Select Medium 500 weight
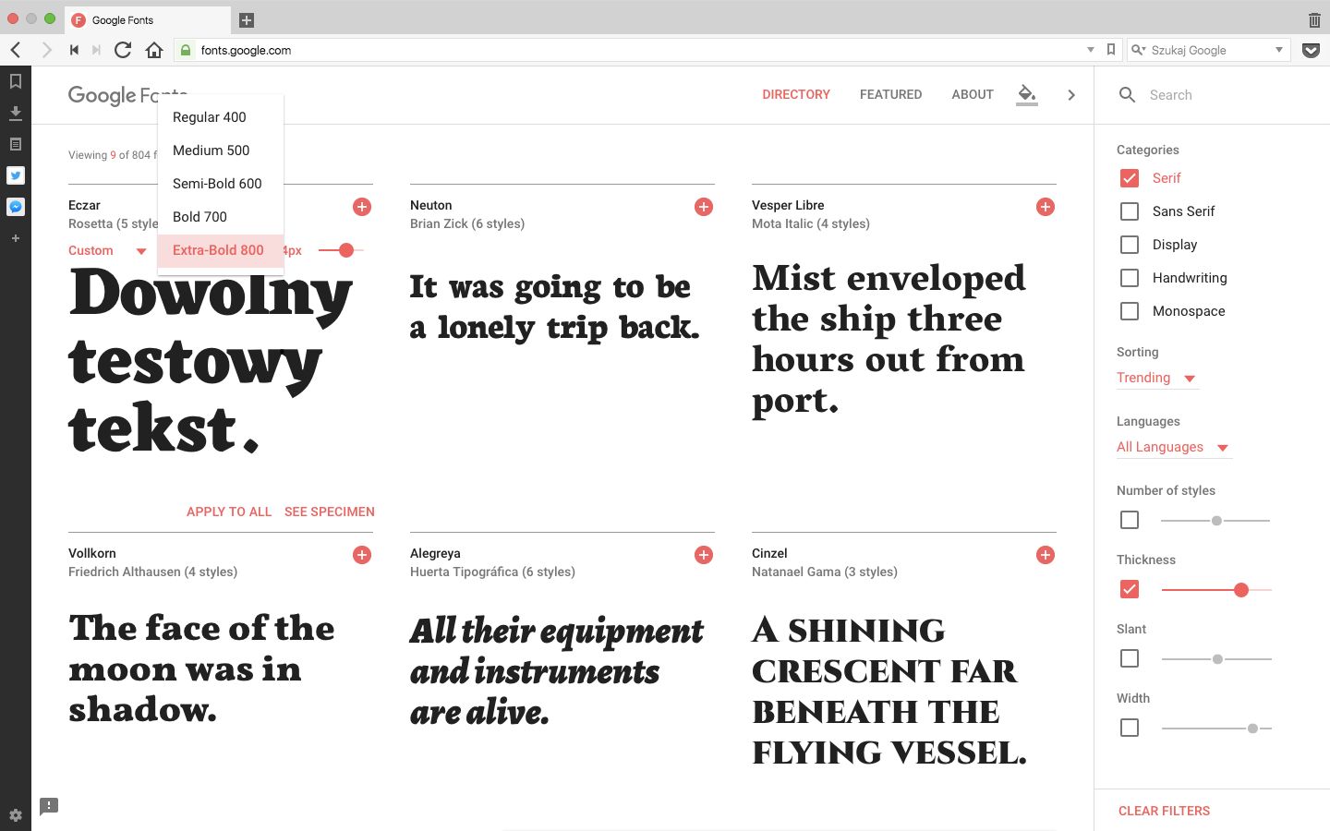Screen dimensions: 1330x831 (x=221, y=151)
